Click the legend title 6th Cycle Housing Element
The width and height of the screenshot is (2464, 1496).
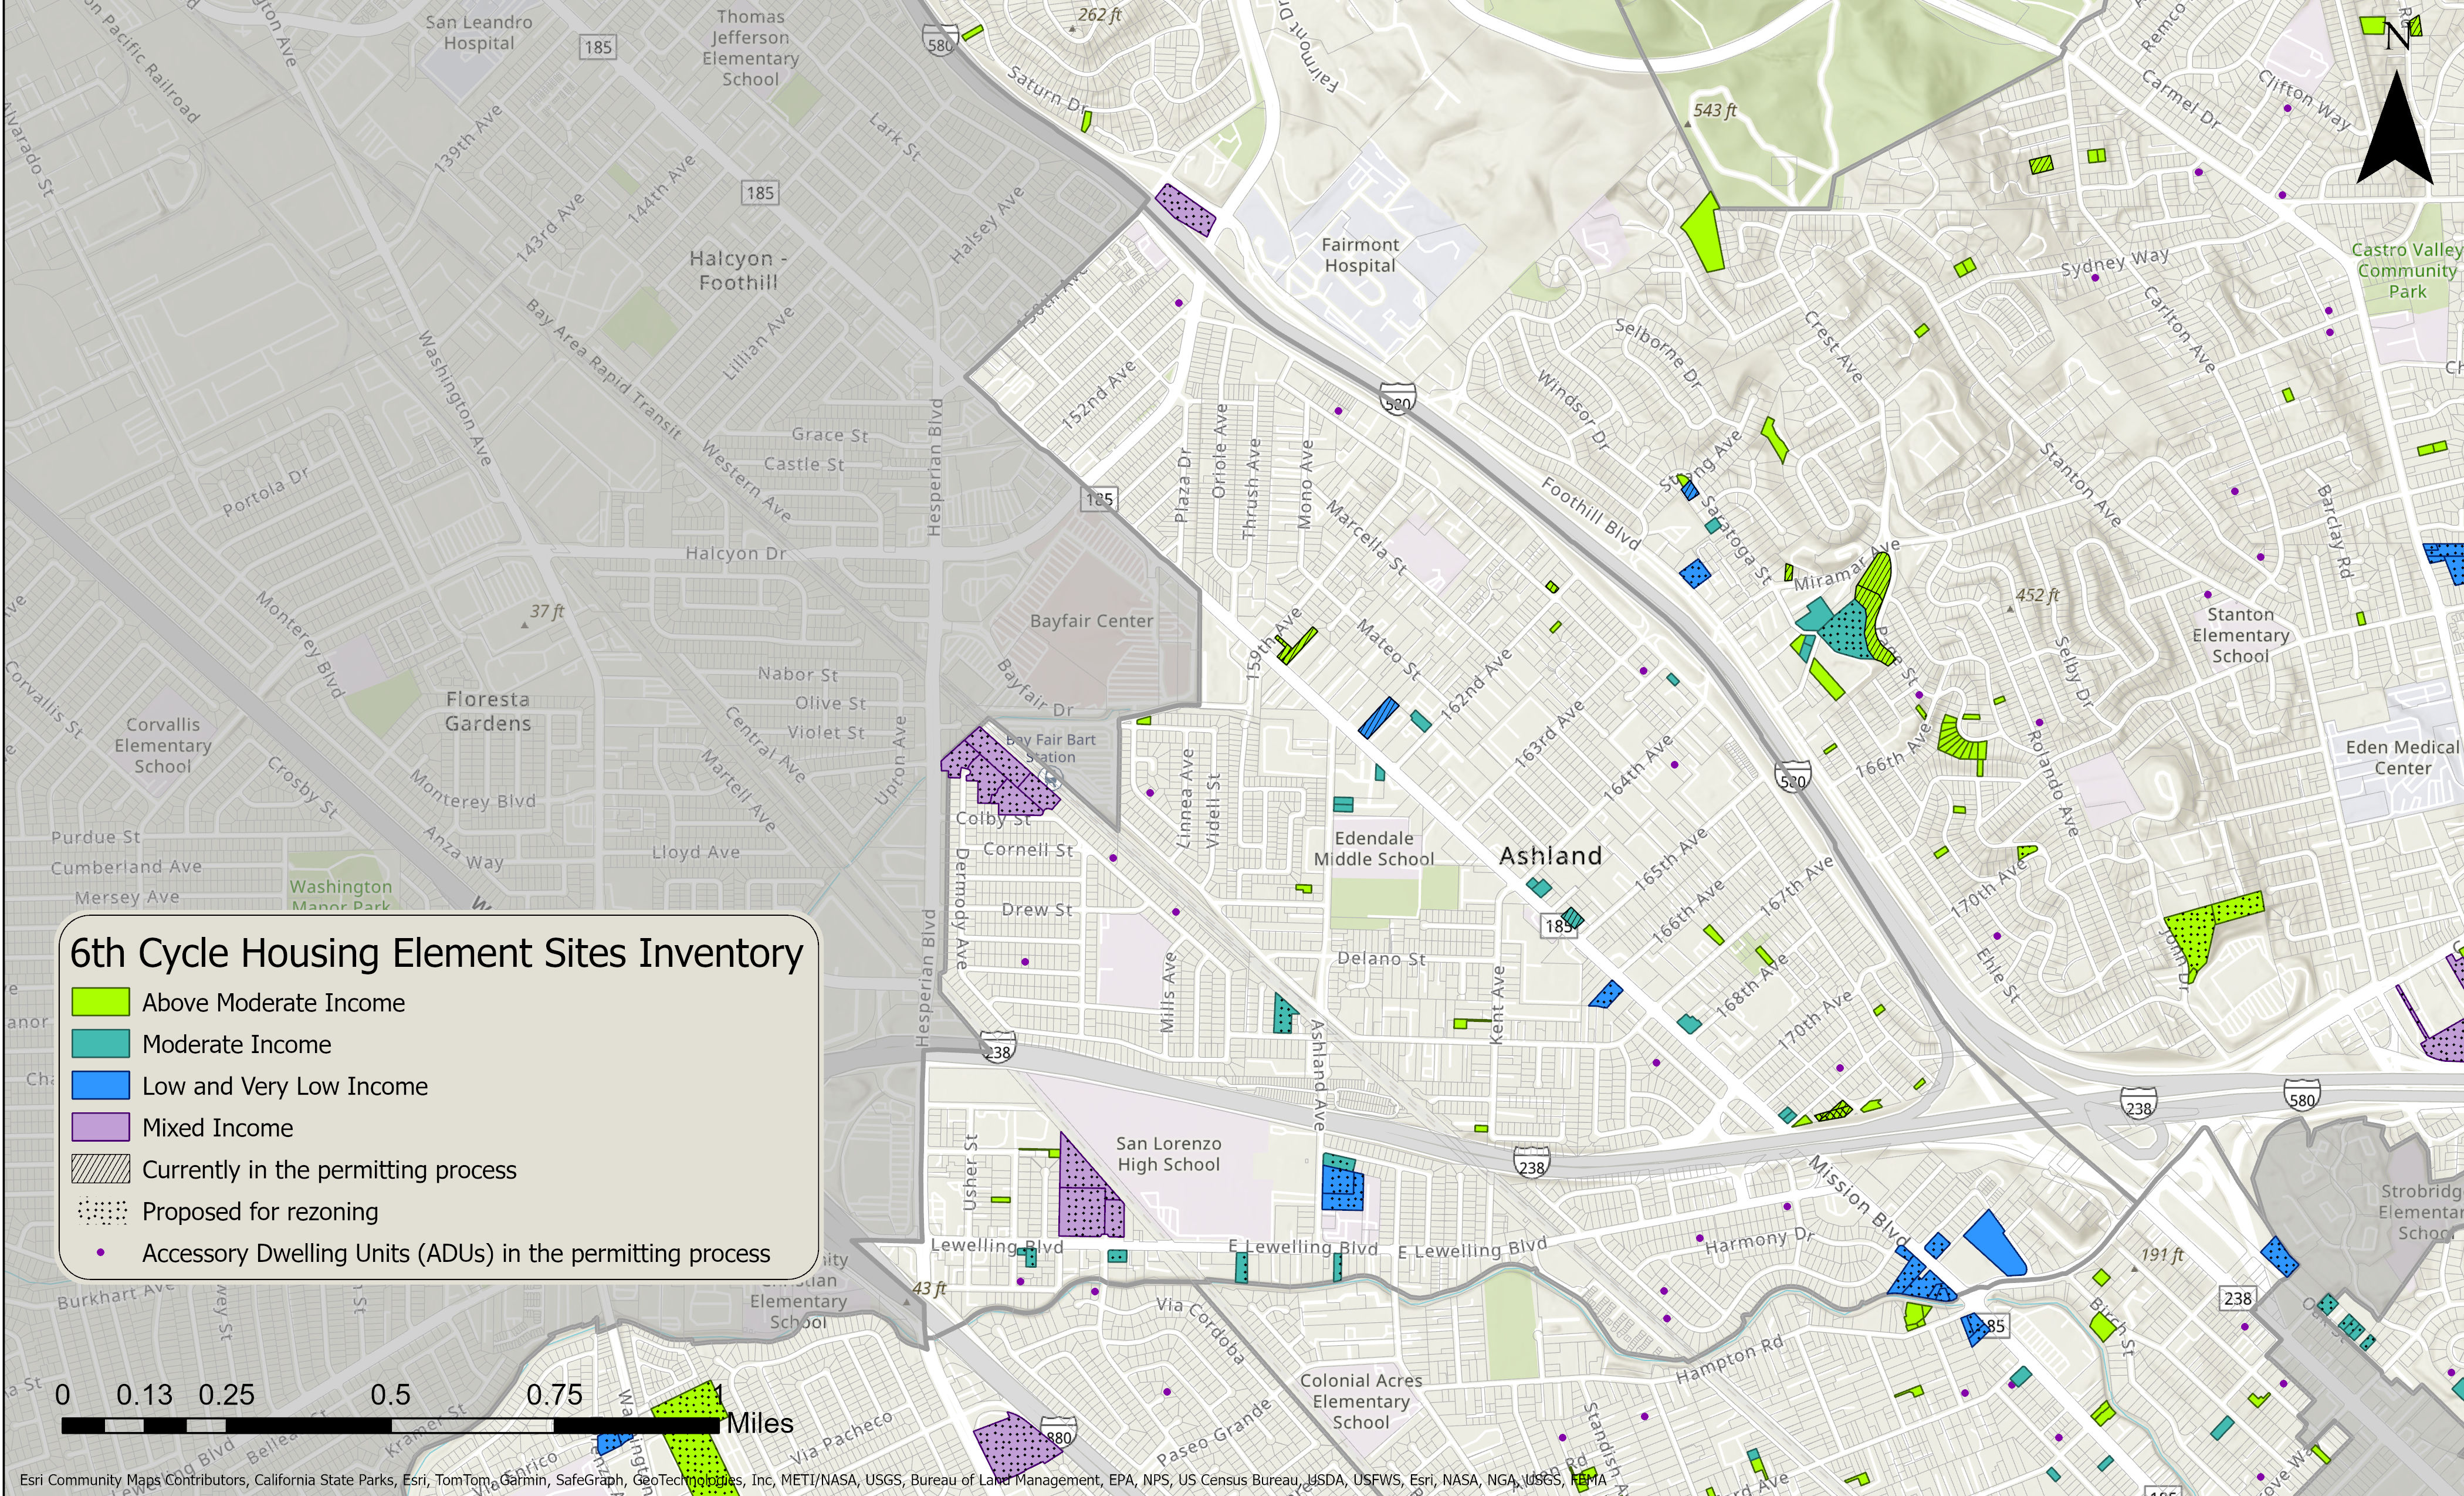coord(436,953)
